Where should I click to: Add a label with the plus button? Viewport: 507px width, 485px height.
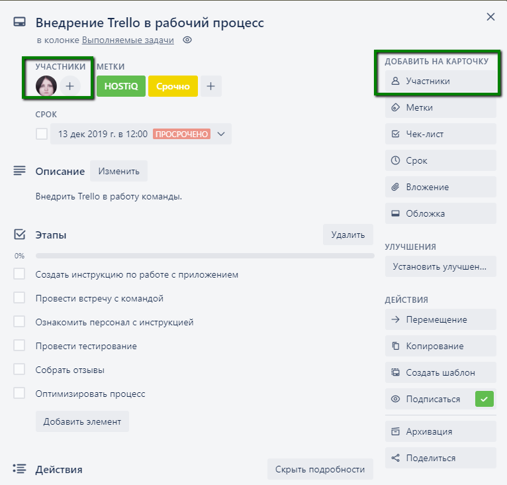tap(211, 86)
